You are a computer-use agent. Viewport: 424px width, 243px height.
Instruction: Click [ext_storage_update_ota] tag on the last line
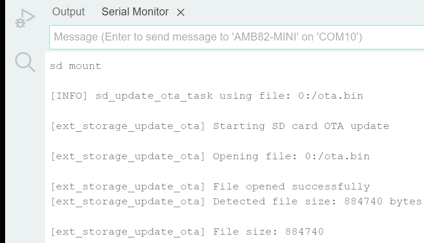[x=128, y=232]
